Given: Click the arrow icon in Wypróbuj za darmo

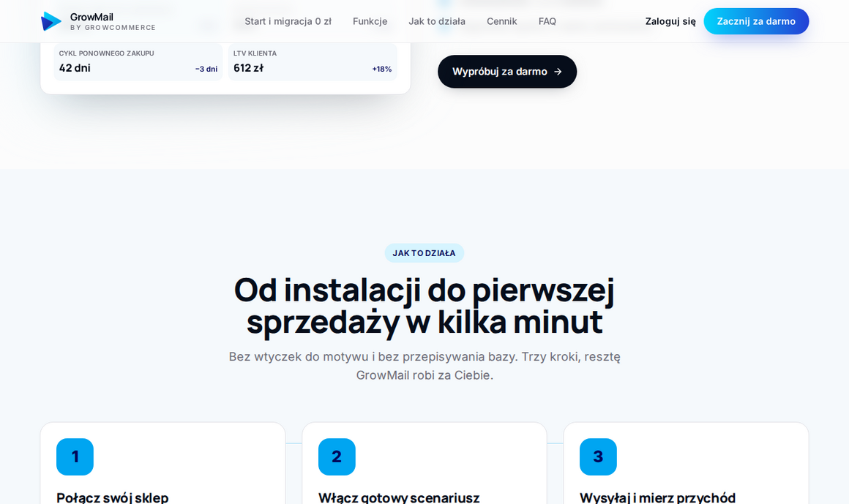Looking at the screenshot, I should [x=558, y=72].
